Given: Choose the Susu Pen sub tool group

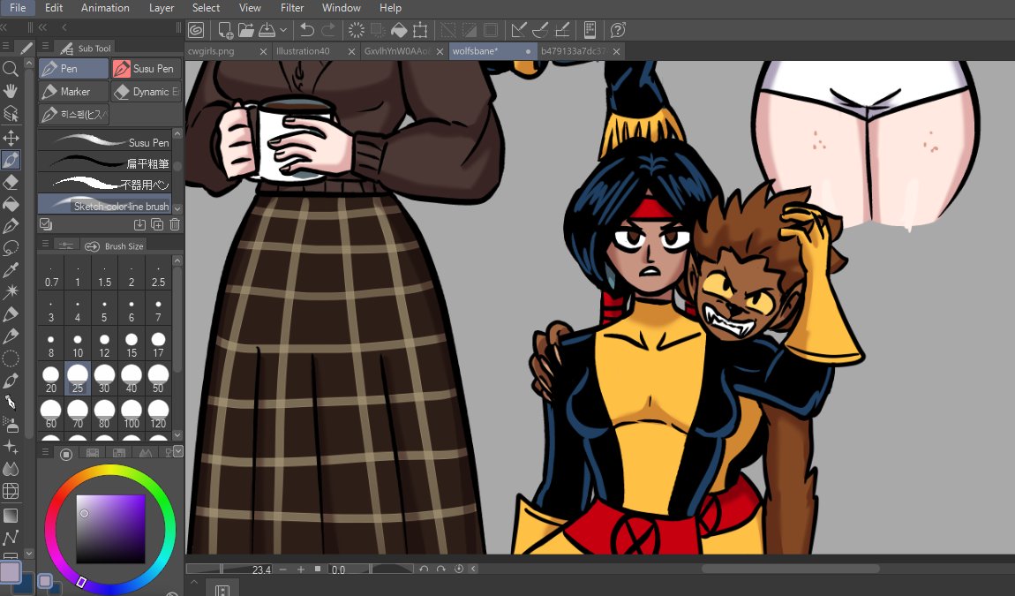Looking at the screenshot, I should [146, 69].
